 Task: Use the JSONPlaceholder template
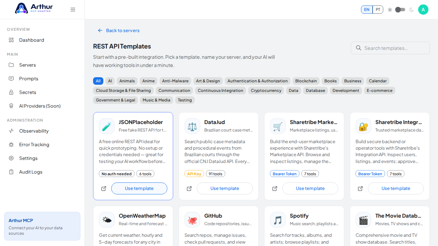(139, 189)
